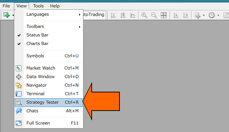Image resolution: width=229 pixels, height=132 pixels.
Task: Tile chart windows with grid icon
Action: 163,15
